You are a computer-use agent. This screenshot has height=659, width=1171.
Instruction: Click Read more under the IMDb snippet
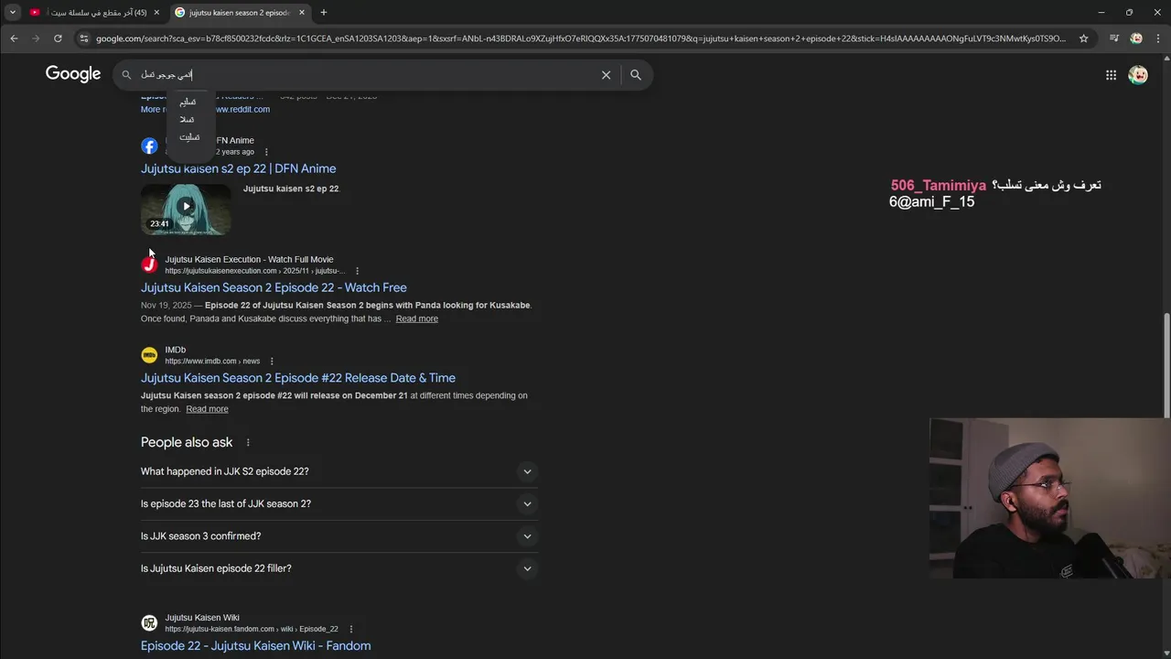point(207,409)
